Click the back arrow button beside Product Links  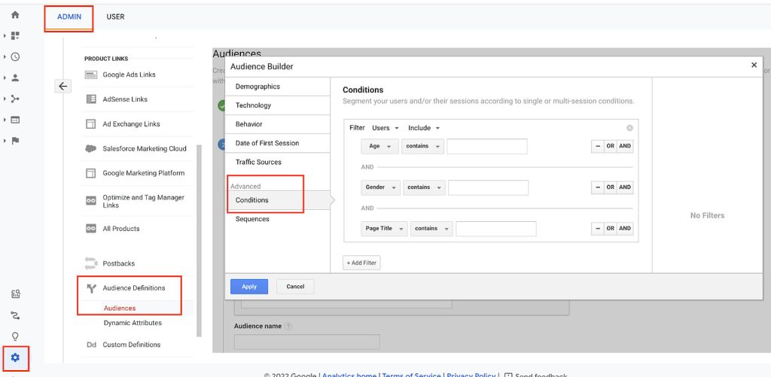click(63, 87)
